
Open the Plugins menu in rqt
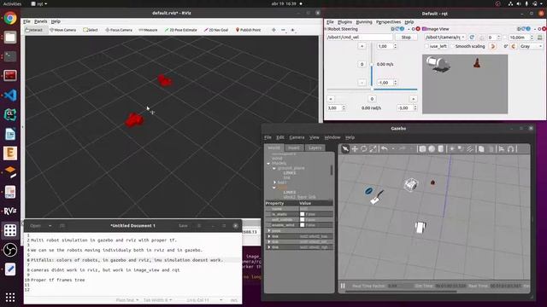tap(344, 22)
